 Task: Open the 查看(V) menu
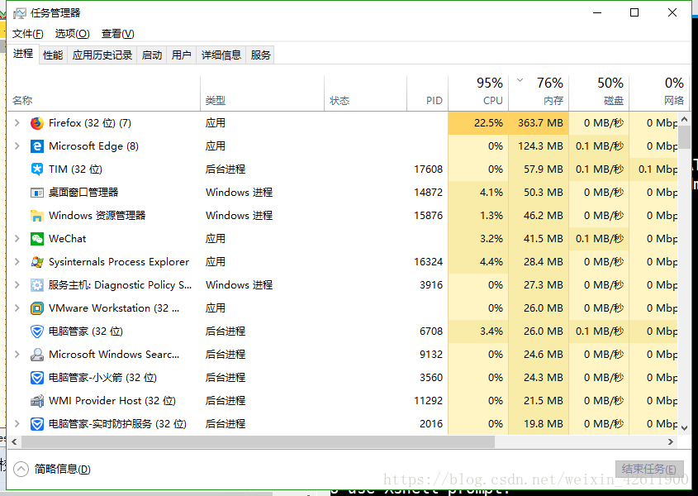[x=118, y=34]
